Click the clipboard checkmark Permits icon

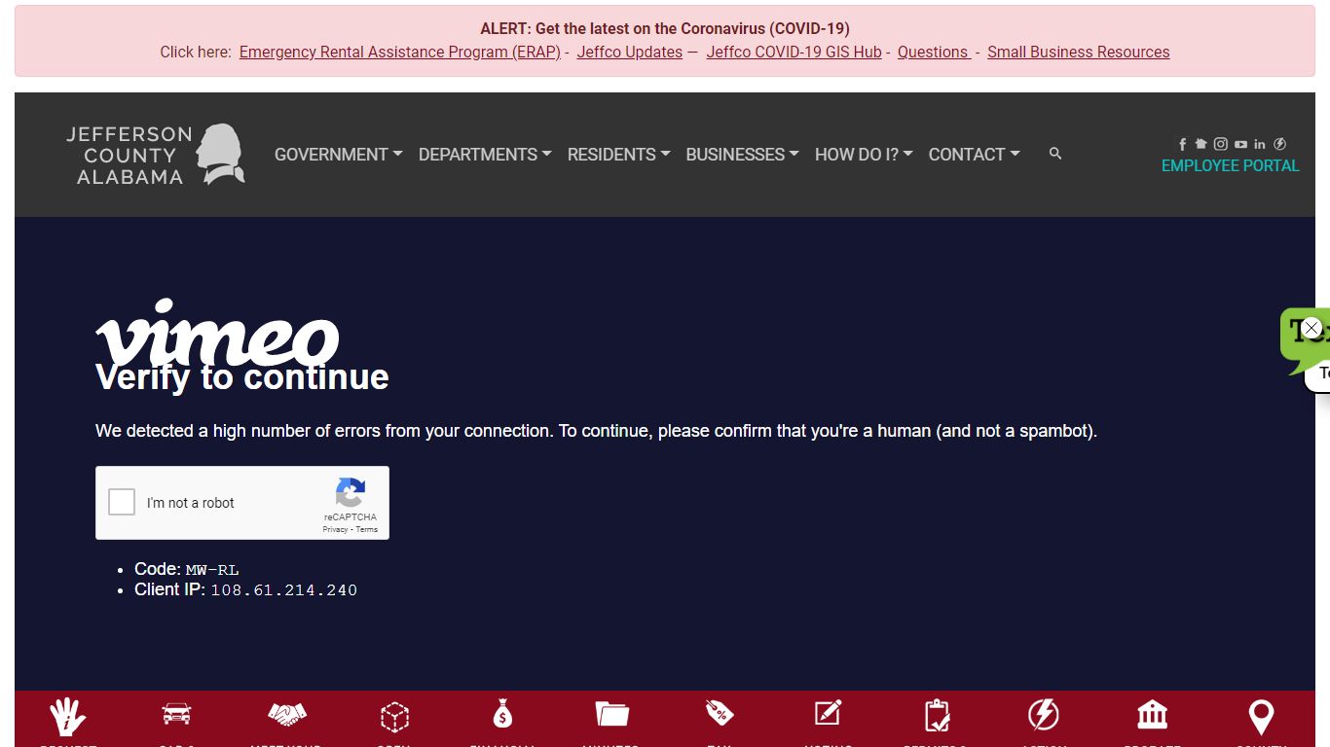click(937, 716)
